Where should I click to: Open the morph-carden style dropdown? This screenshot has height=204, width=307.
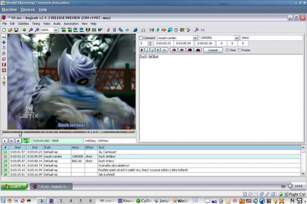pos(195,38)
